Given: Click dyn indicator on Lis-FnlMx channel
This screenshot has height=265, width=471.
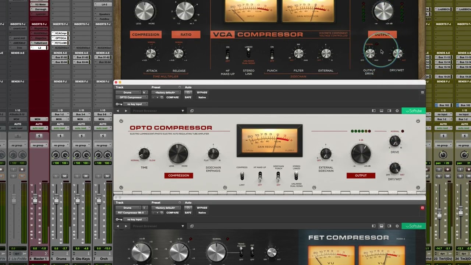Looking at the screenshot, I should click(x=18, y=254).
